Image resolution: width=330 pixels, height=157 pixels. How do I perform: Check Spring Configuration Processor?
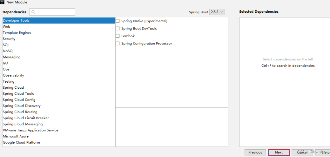[x=118, y=44]
